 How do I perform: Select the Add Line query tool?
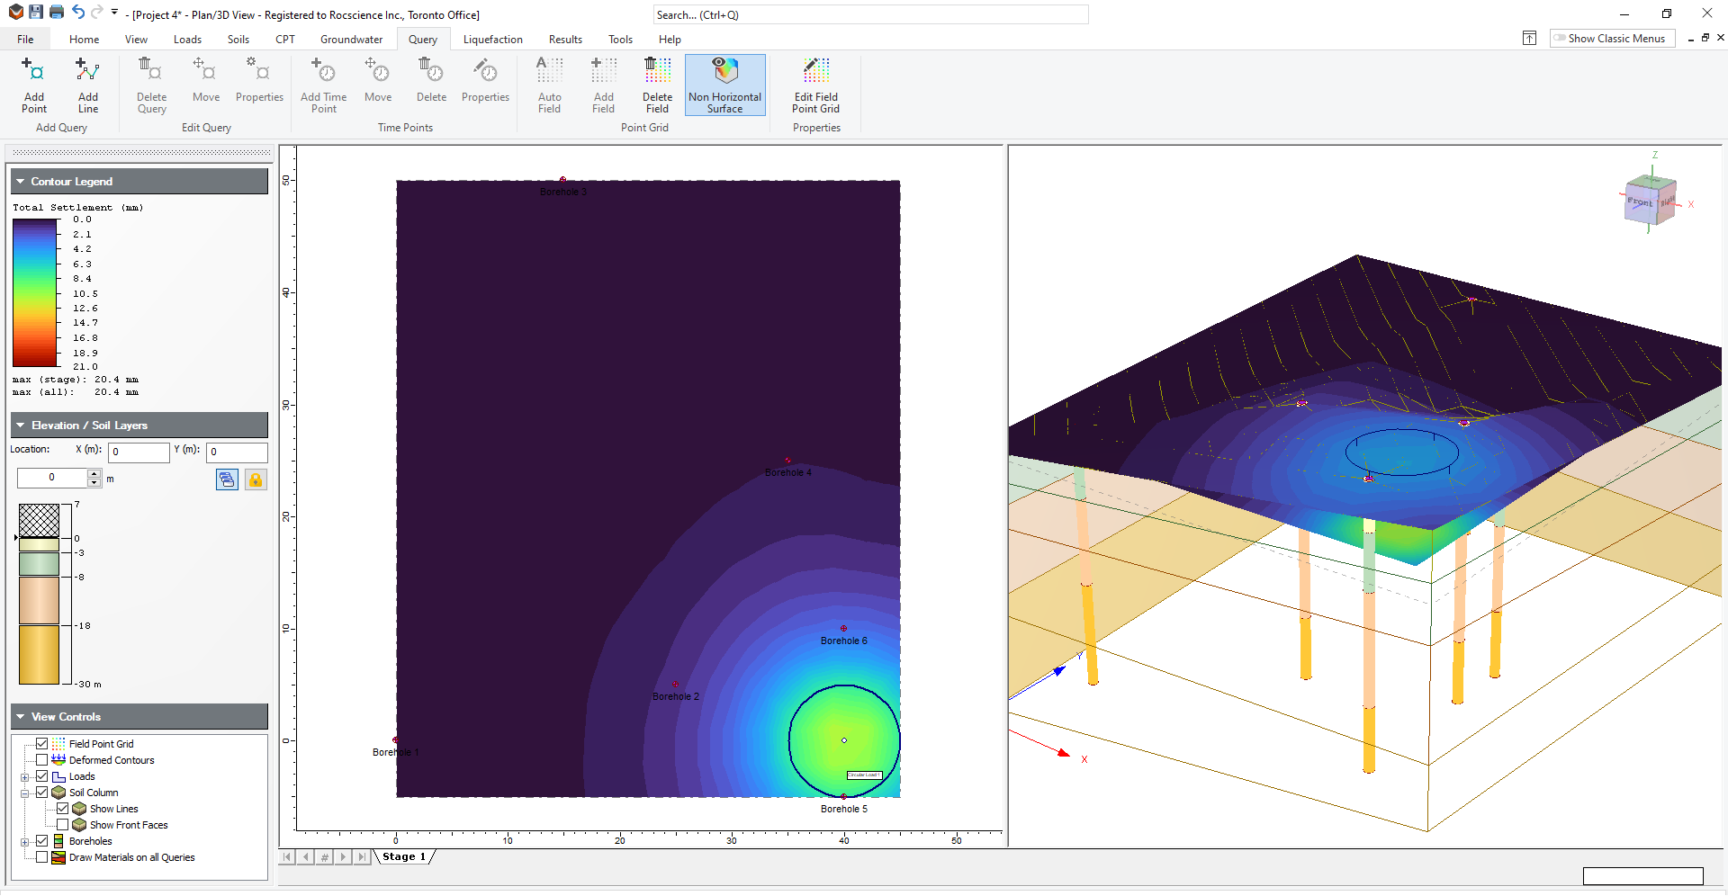(87, 85)
